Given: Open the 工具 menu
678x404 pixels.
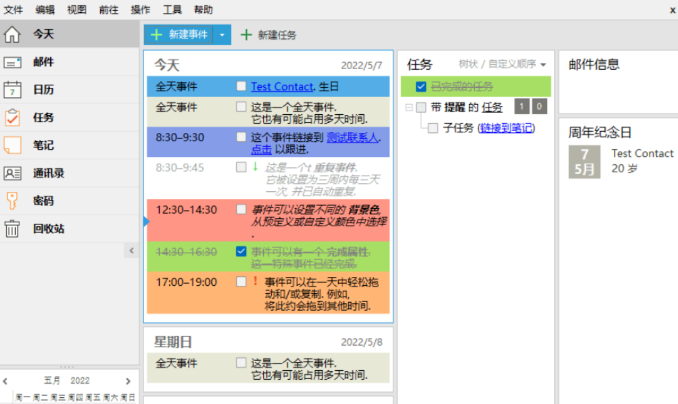Looking at the screenshot, I should [x=172, y=10].
